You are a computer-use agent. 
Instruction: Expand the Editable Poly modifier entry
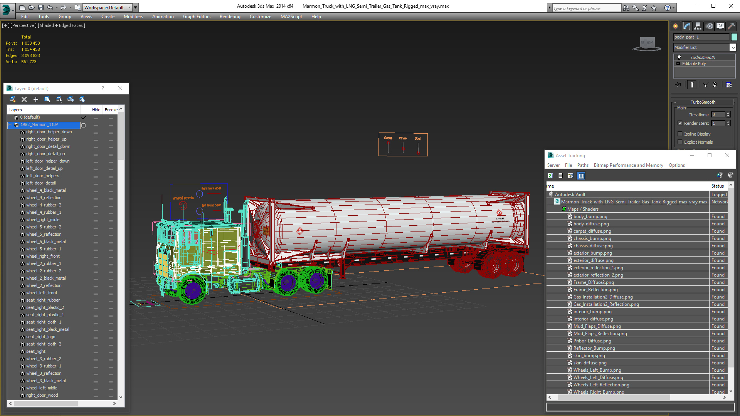[x=678, y=64]
